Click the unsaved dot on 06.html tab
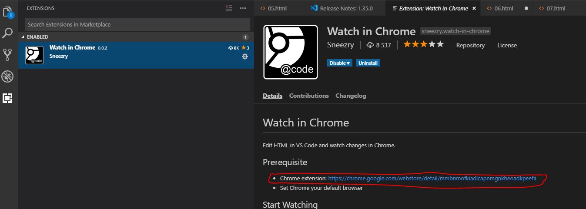 (526, 8)
